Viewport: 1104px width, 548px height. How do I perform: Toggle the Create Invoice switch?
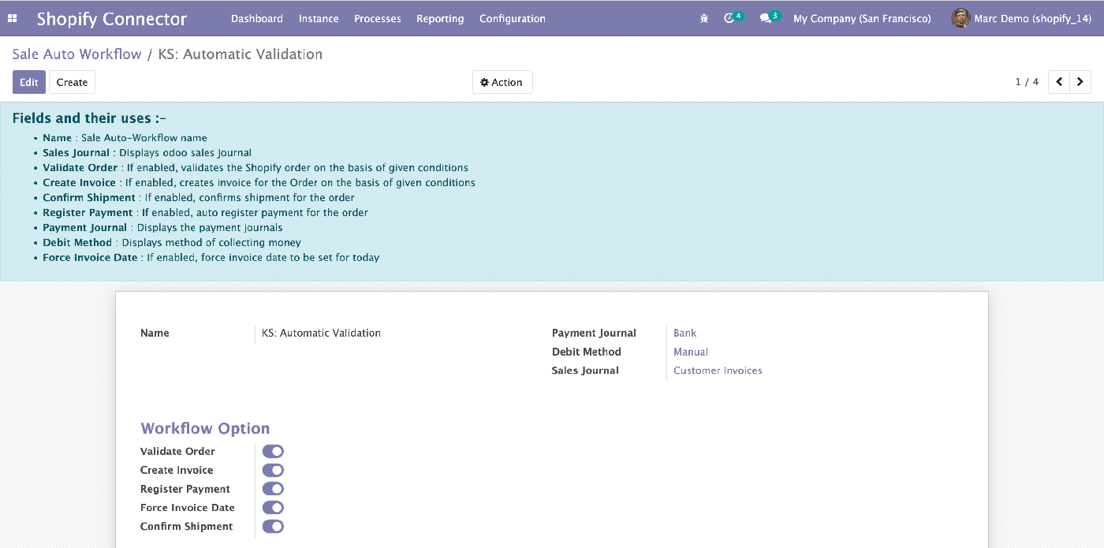pos(273,470)
